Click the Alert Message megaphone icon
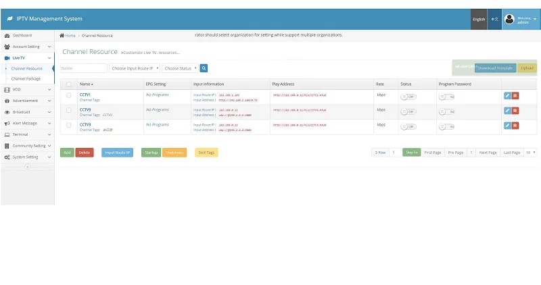 7,124
